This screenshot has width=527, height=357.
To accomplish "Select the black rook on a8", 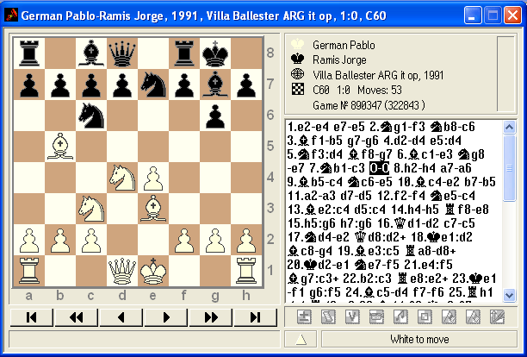I will [x=29, y=53].
